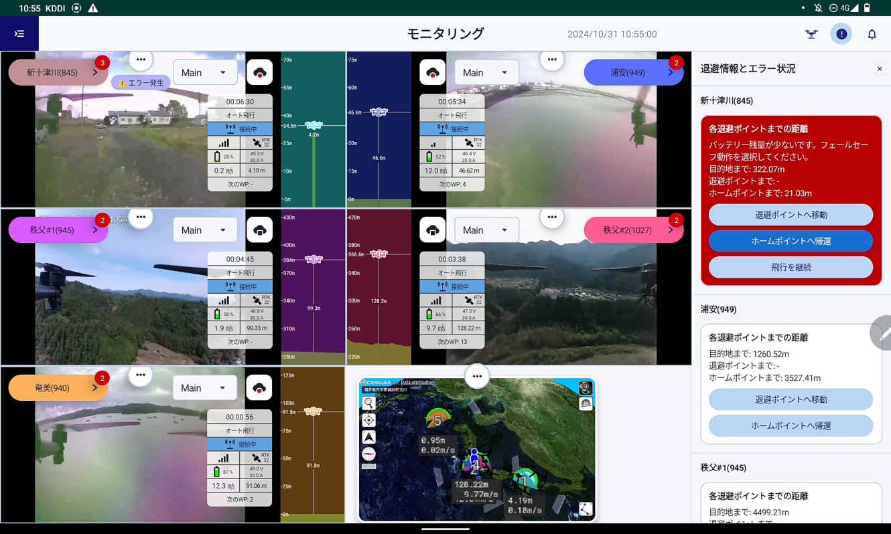The height and width of the screenshot is (534, 891).
Task: Open the notifications bell
Action: 872,34
